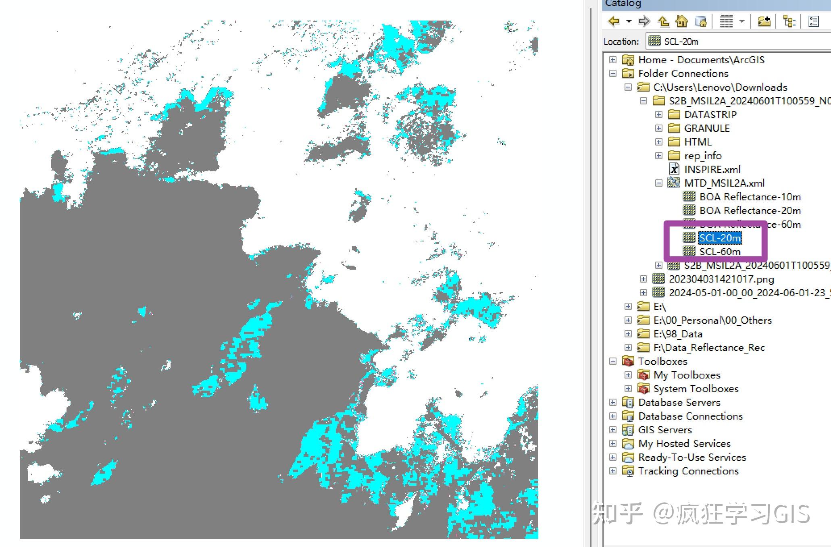Click the Go To Default Geodatabase icon
Screen dimensions: 831x547
click(701, 21)
